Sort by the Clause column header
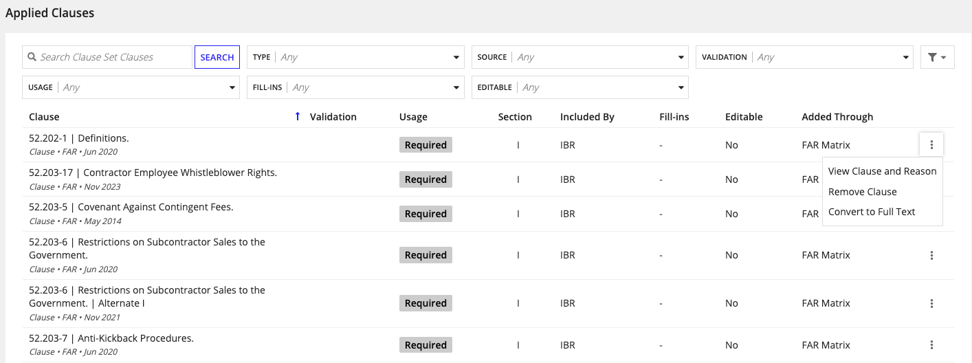The width and height of the screenshot is (972, 363). pos(44,117)
